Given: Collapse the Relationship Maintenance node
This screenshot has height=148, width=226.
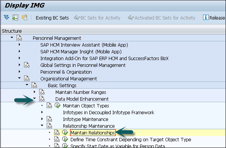Looking at the screenshot, I should [42, 125].
